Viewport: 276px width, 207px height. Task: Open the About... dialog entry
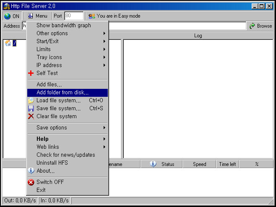pyautogui.click(x=68, y=171)
